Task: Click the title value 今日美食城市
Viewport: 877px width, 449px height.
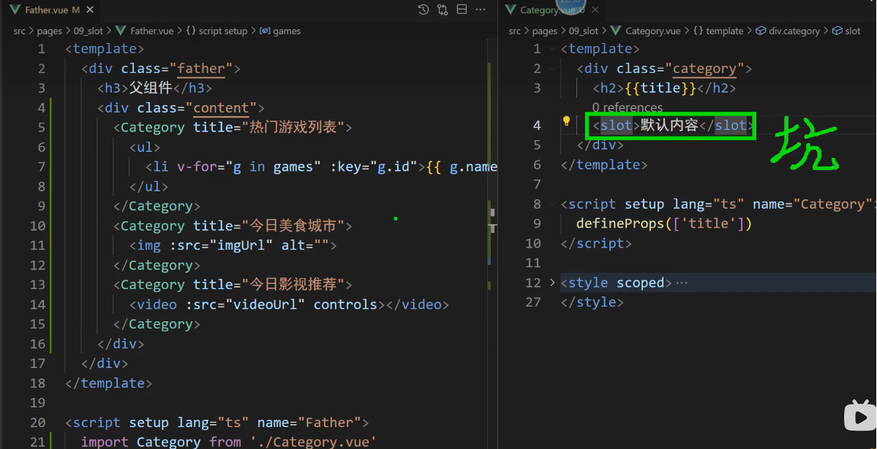Action: [x=293, y=226]
